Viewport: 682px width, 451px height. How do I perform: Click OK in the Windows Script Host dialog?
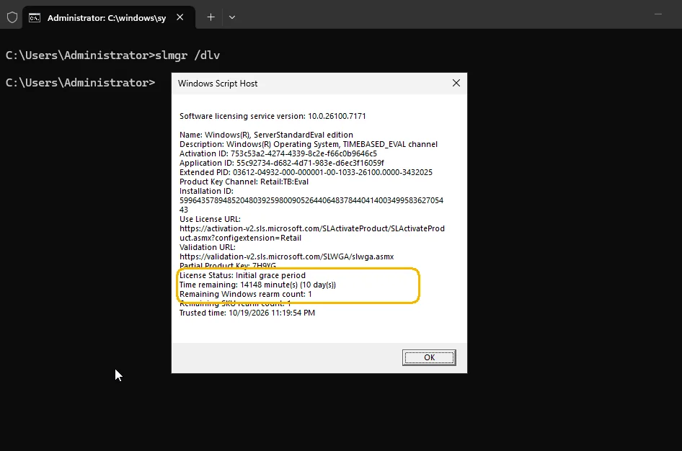429,357
